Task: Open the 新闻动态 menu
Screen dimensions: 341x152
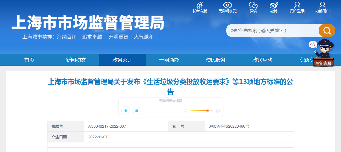Action: click(x=76, y=60)
